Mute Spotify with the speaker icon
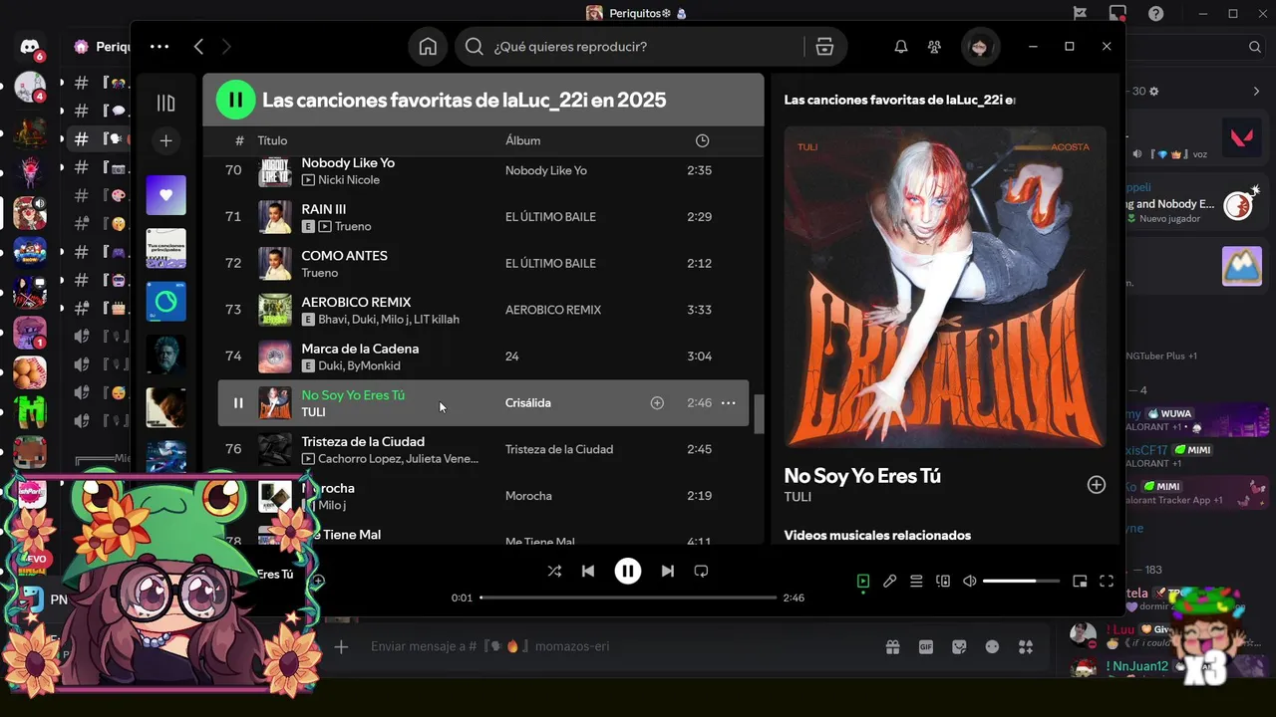Viewport: 1276px width, 717px height. click(970, 581)
